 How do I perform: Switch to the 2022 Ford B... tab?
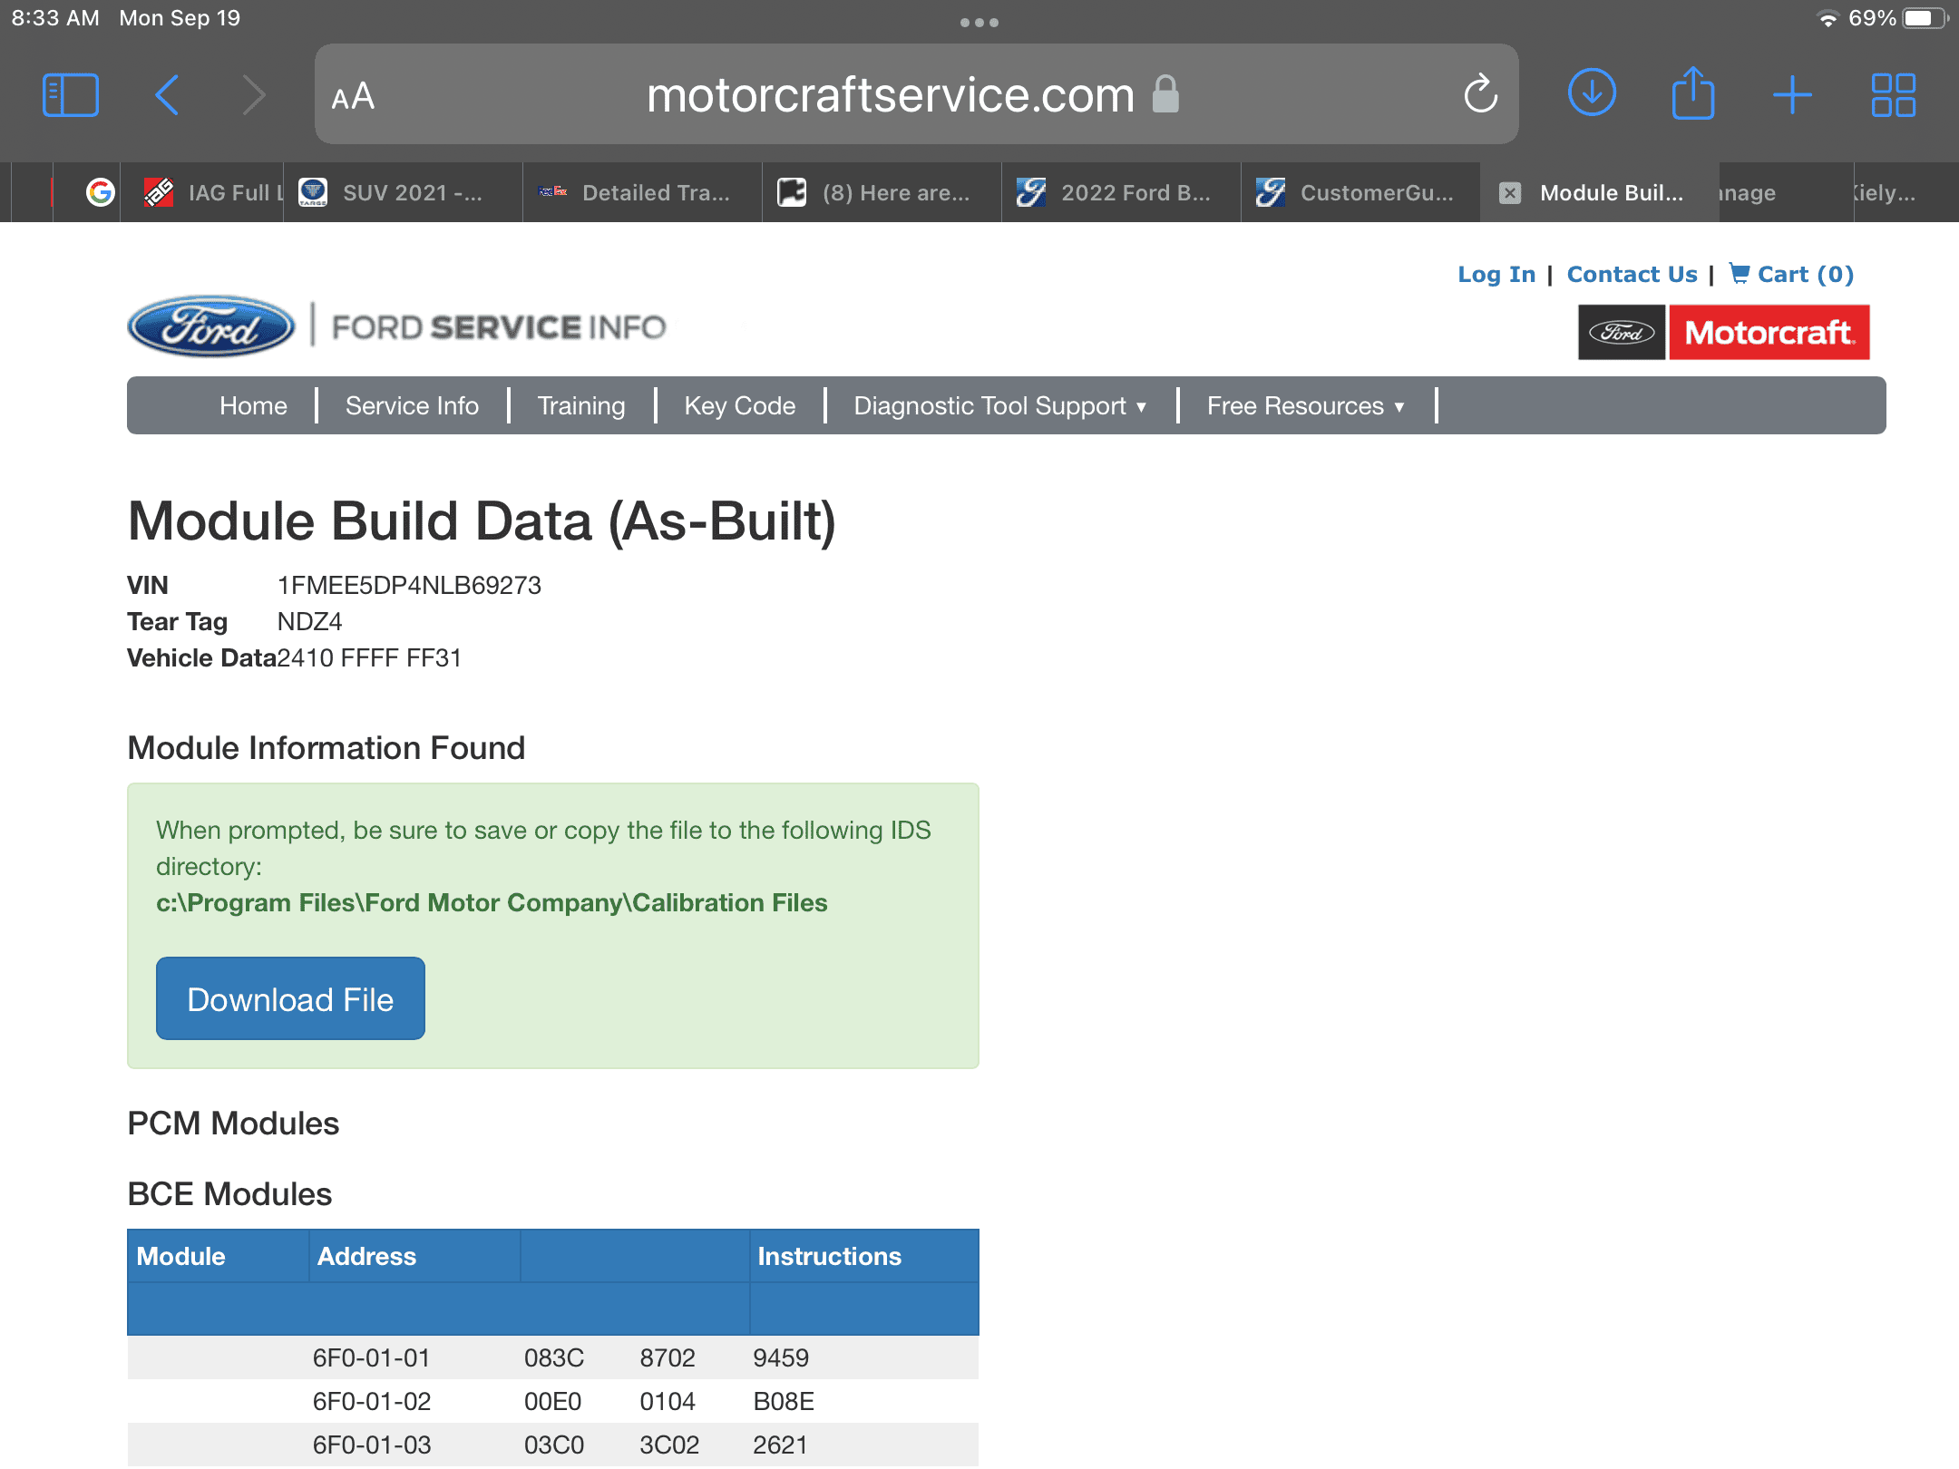(1121, 192)
